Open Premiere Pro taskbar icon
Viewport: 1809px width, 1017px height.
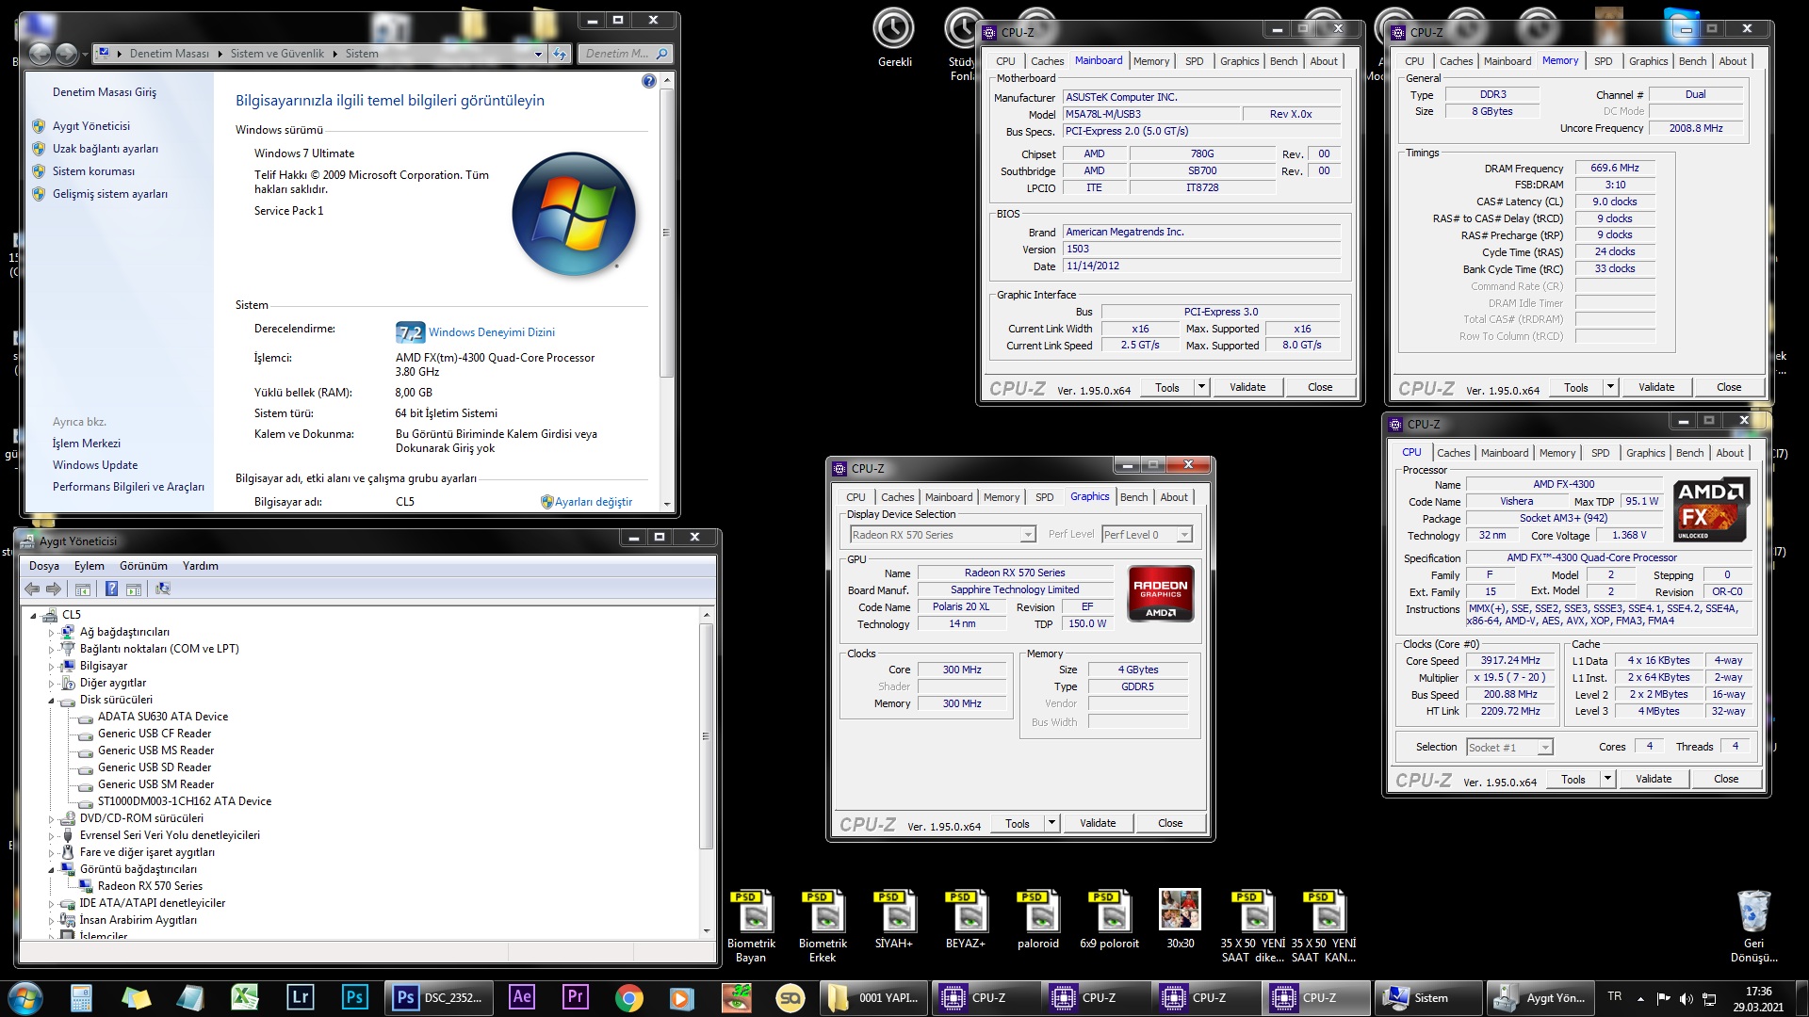(575, 997)
